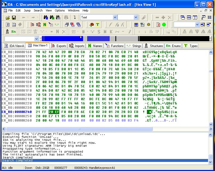The height and width of the screenshot is (171, 215).
Task: Switch to the Types tab
Action: [x=190, y=46]
